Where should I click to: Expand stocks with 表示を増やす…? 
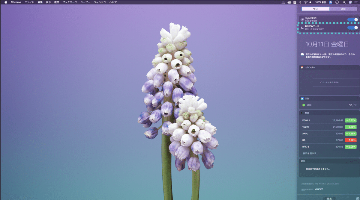point(310,154)
